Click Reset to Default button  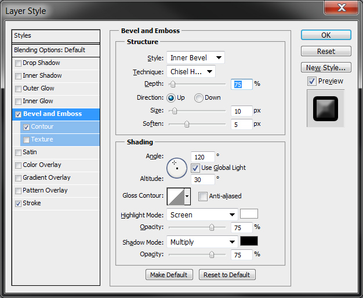227,275
